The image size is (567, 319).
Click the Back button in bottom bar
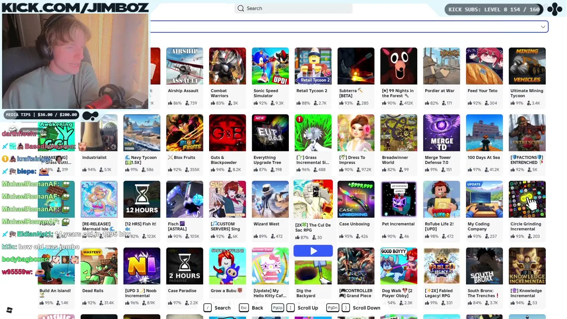pos(251,308)
